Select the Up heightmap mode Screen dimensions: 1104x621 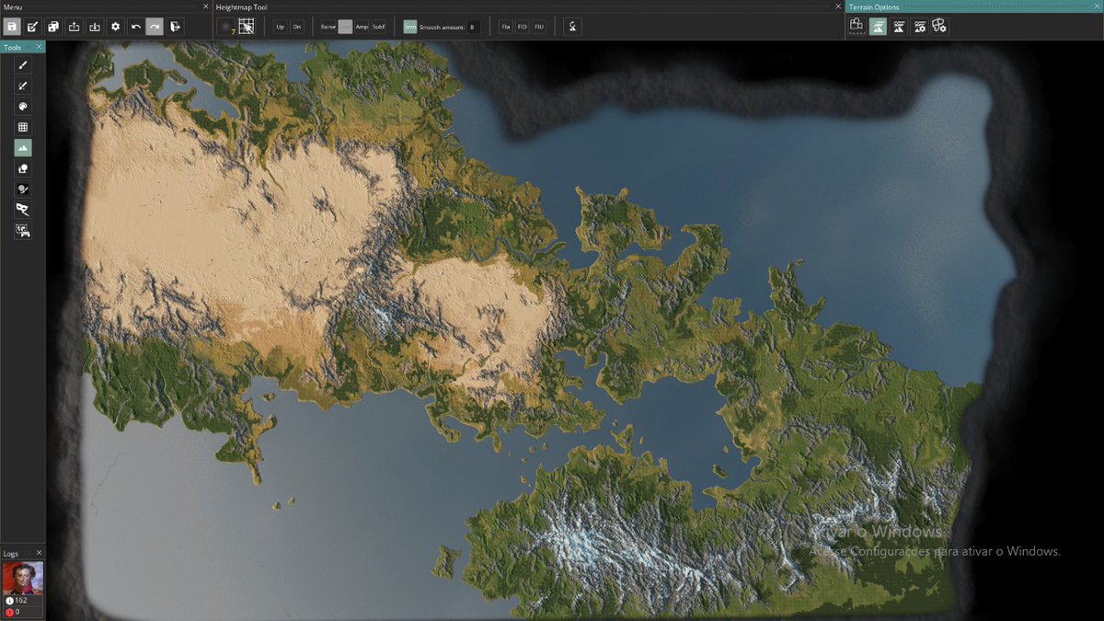tap(281, 27)
